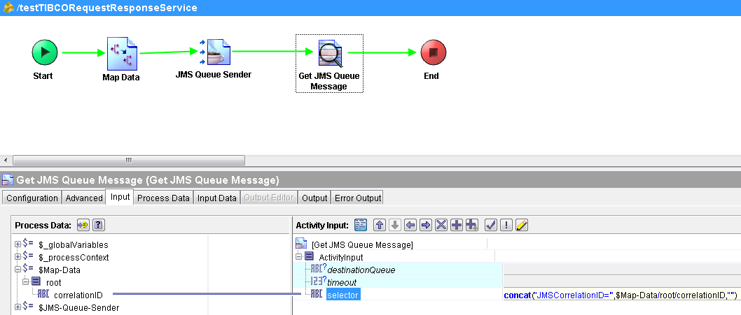The height and width of the screenshot is (315, 741).
Task: Click the checkmark validate icon in Activity Input
Action: tap(491, 225)
